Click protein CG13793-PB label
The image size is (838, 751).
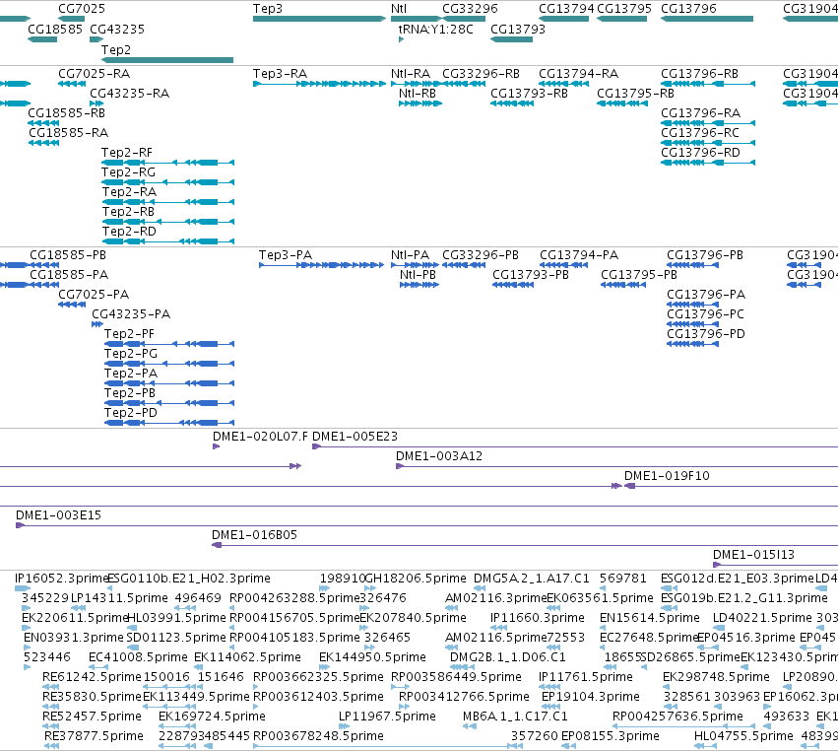pos(531,274)
